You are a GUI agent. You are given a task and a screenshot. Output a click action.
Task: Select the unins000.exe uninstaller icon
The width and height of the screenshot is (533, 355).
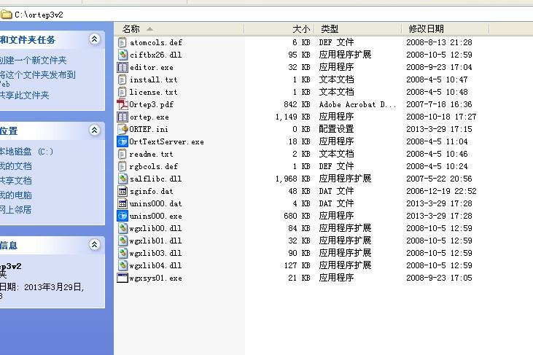click(x=122, y=216)
